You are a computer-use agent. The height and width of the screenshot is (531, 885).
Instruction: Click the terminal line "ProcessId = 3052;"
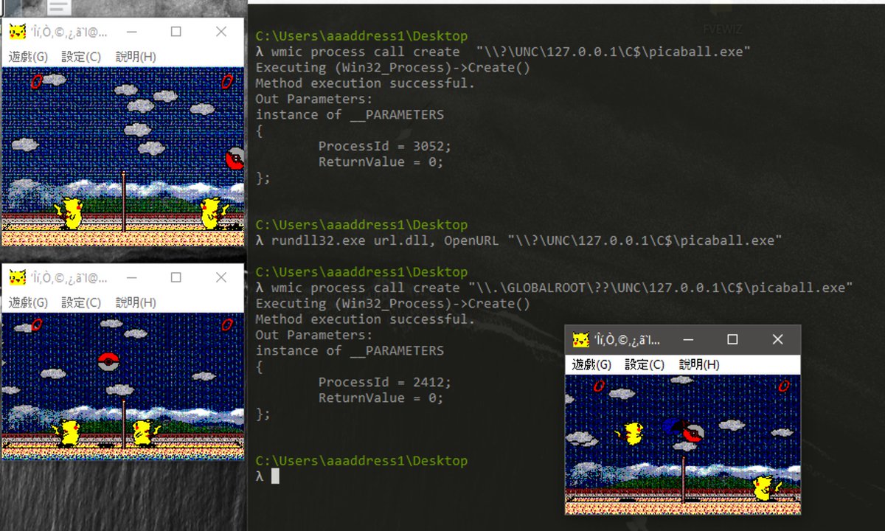point(384,146)
